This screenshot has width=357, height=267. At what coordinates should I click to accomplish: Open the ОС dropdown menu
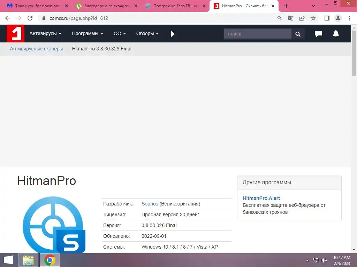pyautogui.click(x=120, y=34)
